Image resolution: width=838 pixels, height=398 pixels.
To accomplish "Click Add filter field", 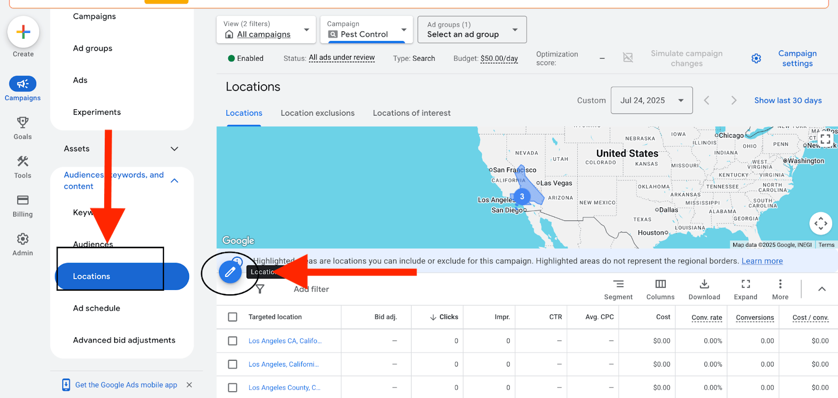I will point(311,289).
